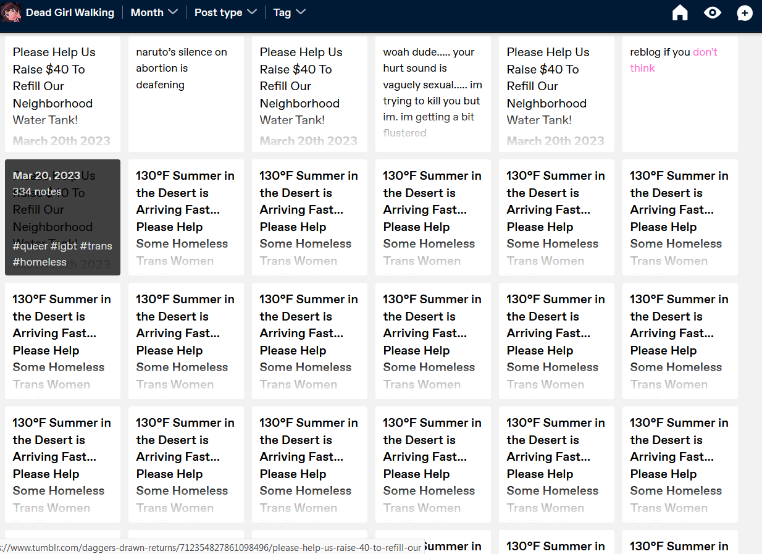Select the #lgbt tag on the hovered post

point(64,246)
